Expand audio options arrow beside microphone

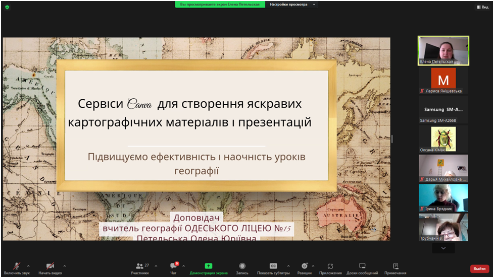click(x=28, y=266)
